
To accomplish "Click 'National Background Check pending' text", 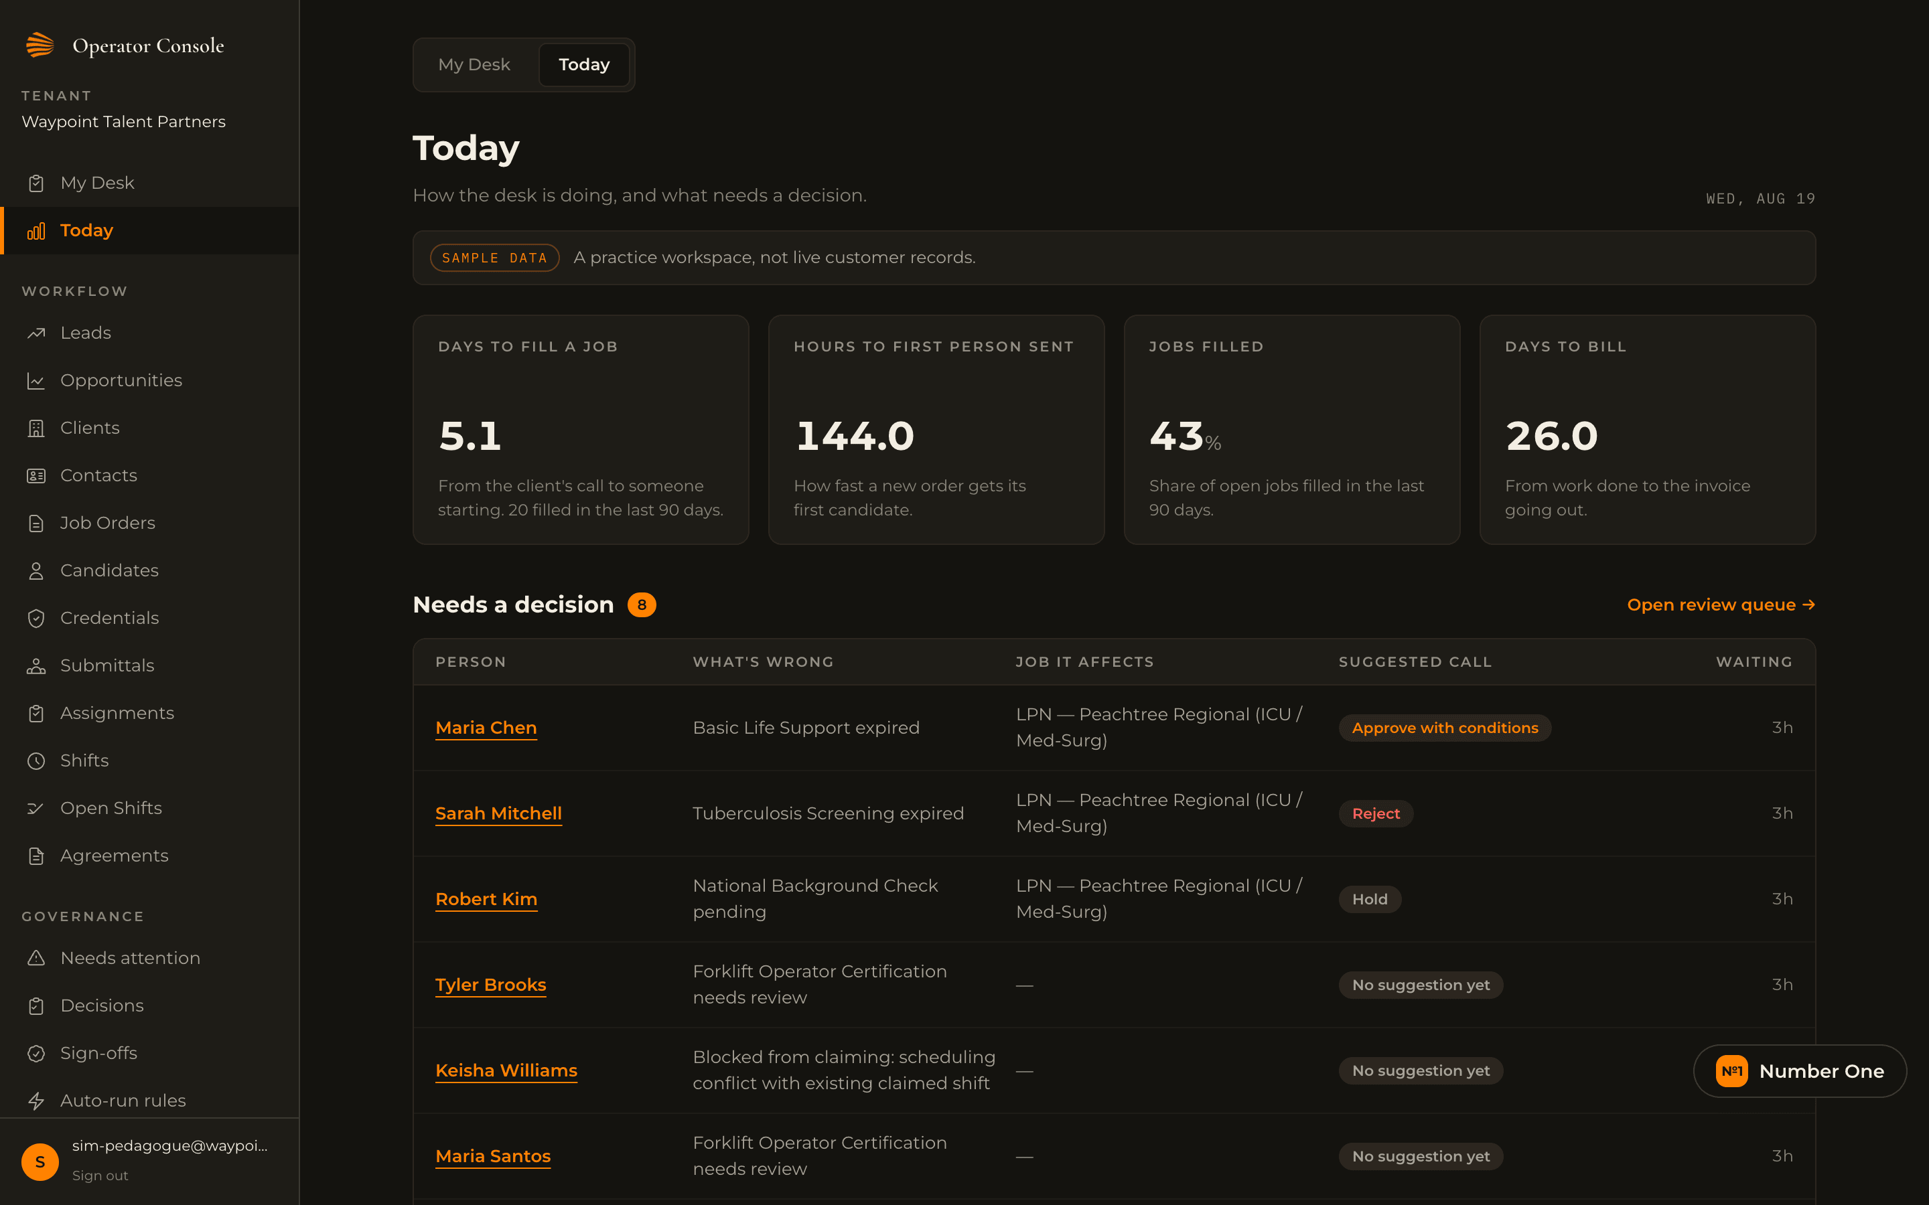I will coord(815,899).
